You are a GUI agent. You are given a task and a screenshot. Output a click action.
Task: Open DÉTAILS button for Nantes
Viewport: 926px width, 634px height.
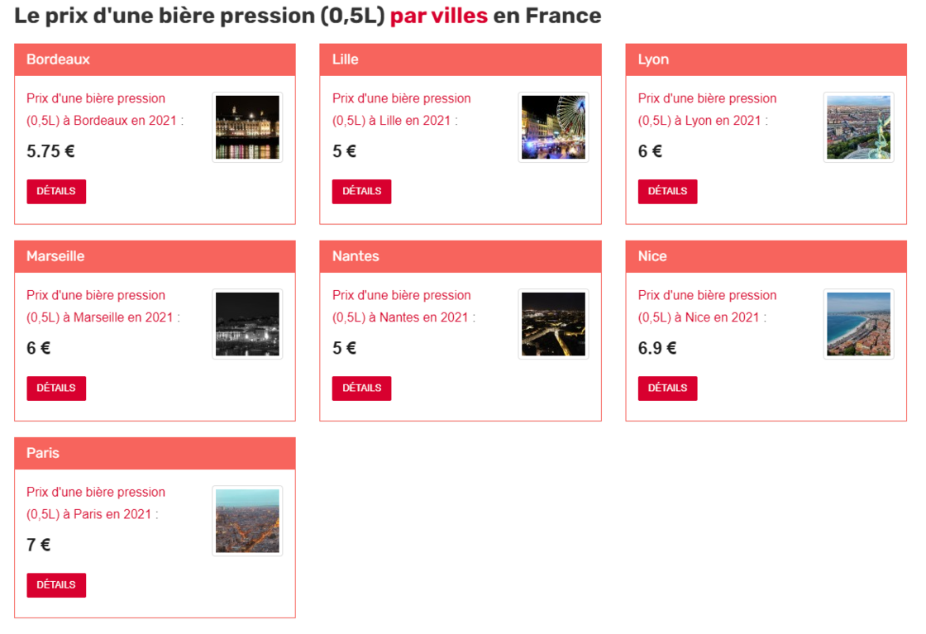361,388
